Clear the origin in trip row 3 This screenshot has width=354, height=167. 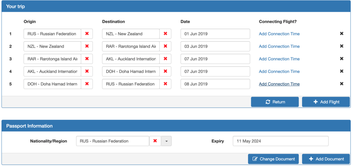(x=87, y=59)
